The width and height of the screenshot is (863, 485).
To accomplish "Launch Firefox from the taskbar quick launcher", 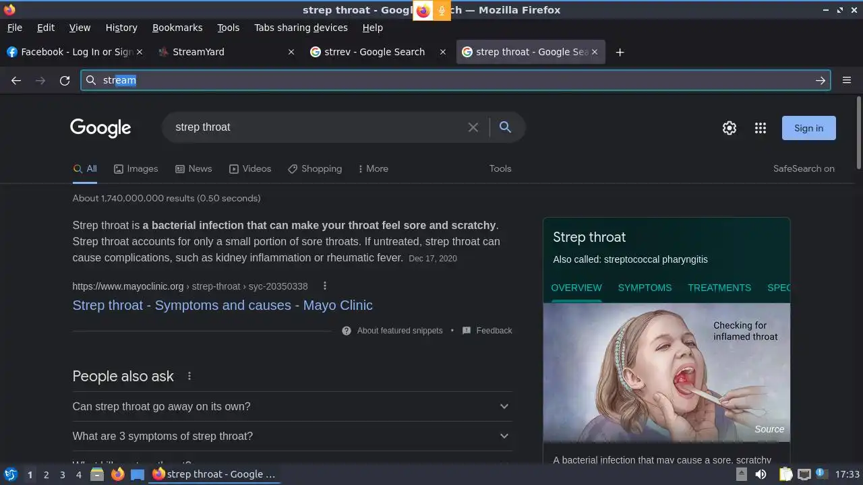I will pyautogui.click(x=117, y=474).
